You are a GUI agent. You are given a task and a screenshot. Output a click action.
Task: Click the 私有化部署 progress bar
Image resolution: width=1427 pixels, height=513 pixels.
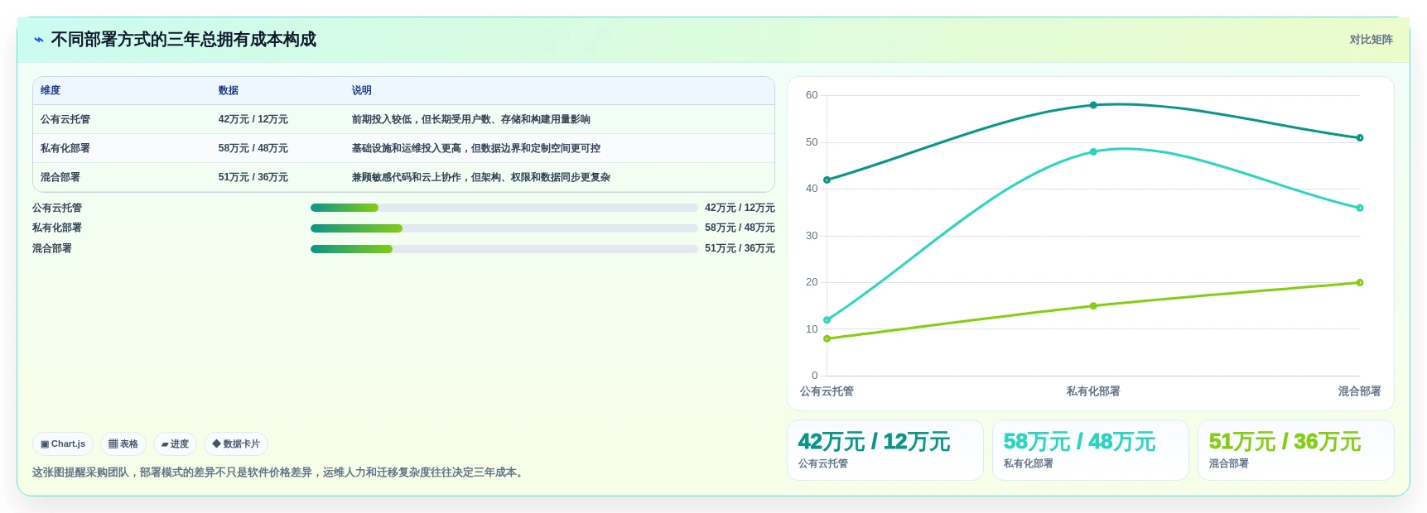click(504, 228)
